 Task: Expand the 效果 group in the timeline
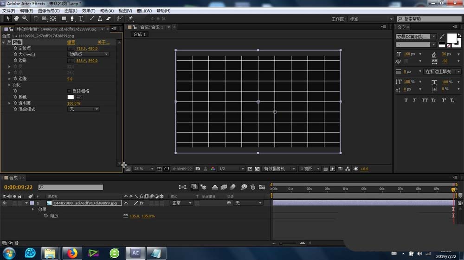coord(33,209)
